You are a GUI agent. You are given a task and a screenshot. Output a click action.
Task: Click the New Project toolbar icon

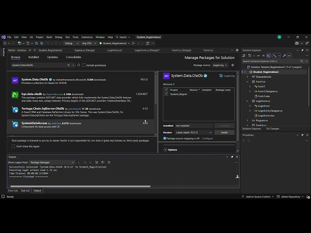point(19,43)
